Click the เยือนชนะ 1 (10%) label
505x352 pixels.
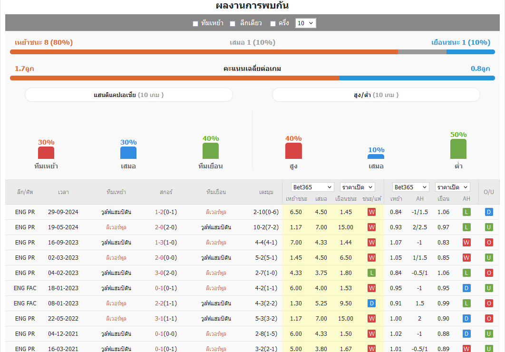coord(461,42)
